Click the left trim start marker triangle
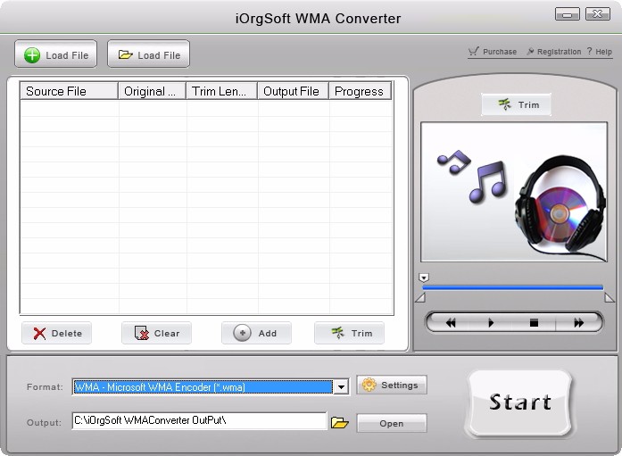The image size is (622, 456). [x=420, y=298]
